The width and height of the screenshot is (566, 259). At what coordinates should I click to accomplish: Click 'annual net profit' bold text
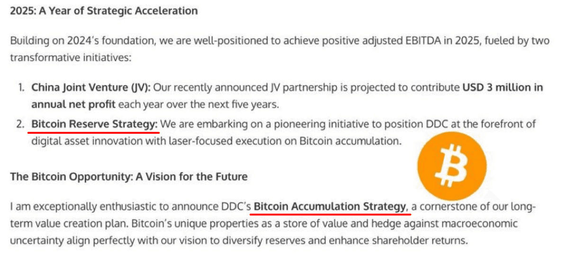pos(73,104)
